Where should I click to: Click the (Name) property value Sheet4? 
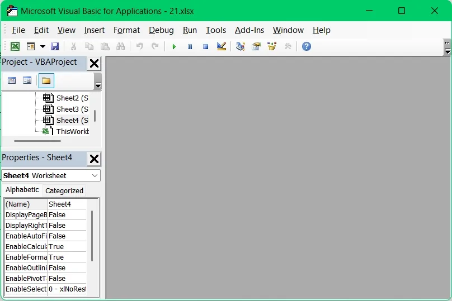click(67, 204)
